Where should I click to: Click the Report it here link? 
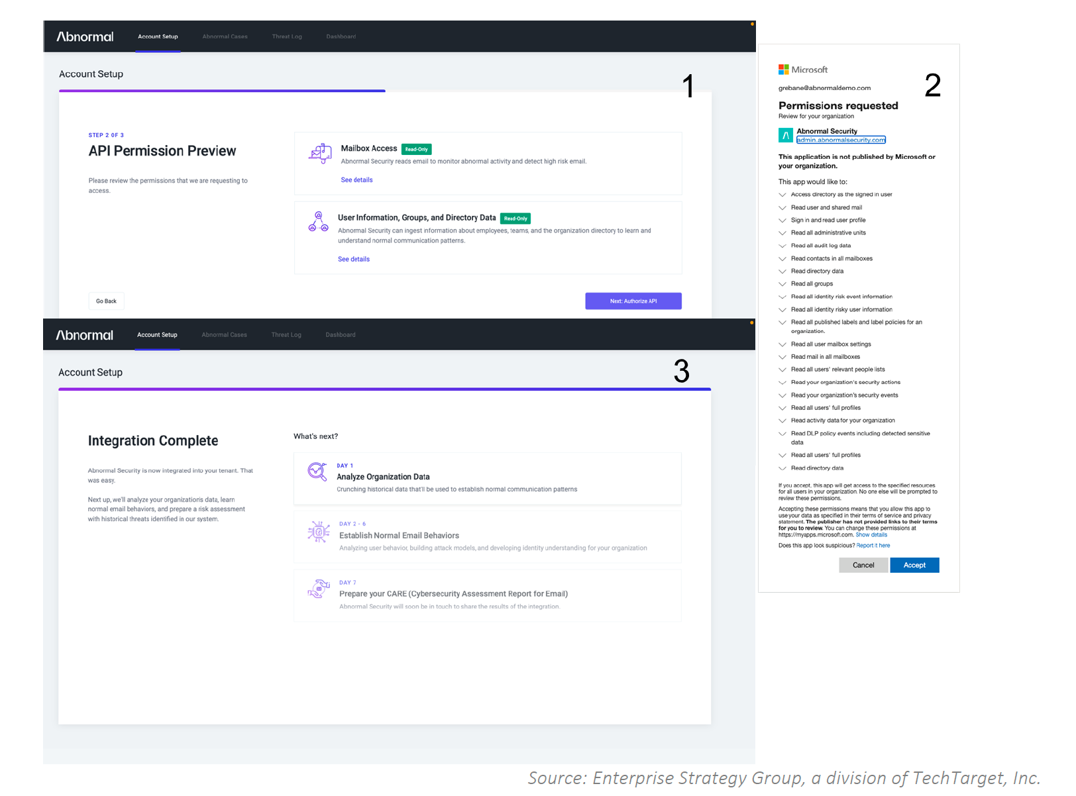pyautogui.click(x=873, y=546)
